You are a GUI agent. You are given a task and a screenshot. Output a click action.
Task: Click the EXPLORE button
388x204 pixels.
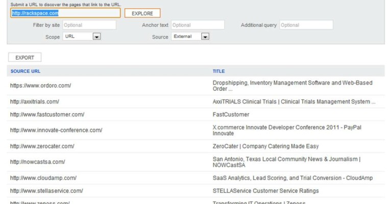click(x=142, y=13)
